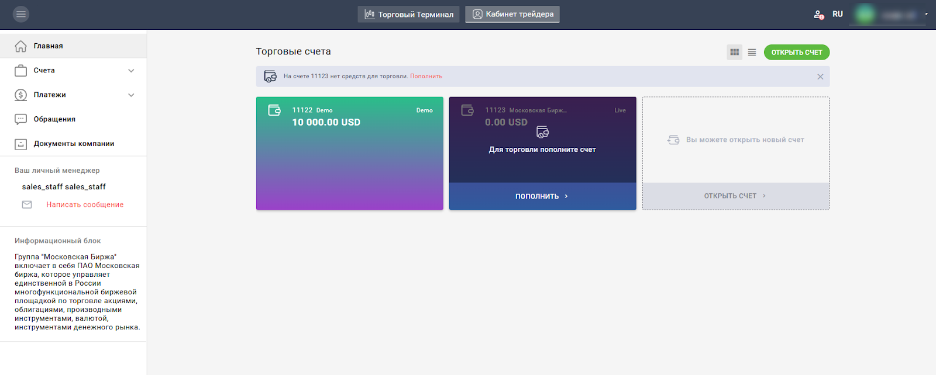Select the 0.00 USD balance

(506, 122)
